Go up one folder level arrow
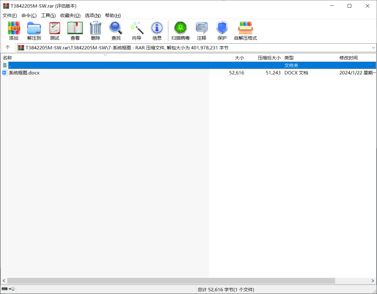 point(8,47)
